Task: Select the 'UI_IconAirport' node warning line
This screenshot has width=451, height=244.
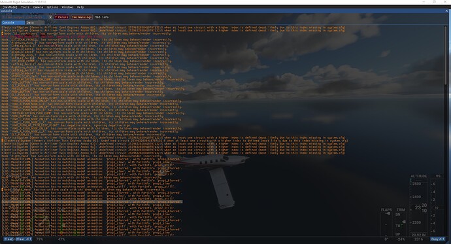Action: pyautogui.click(x=88, y=33)
